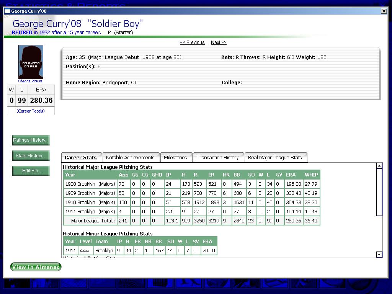This screenshot has width=392, height=294.
Task: Open Real Major League Stats tab
Action: tap(275, 157)
